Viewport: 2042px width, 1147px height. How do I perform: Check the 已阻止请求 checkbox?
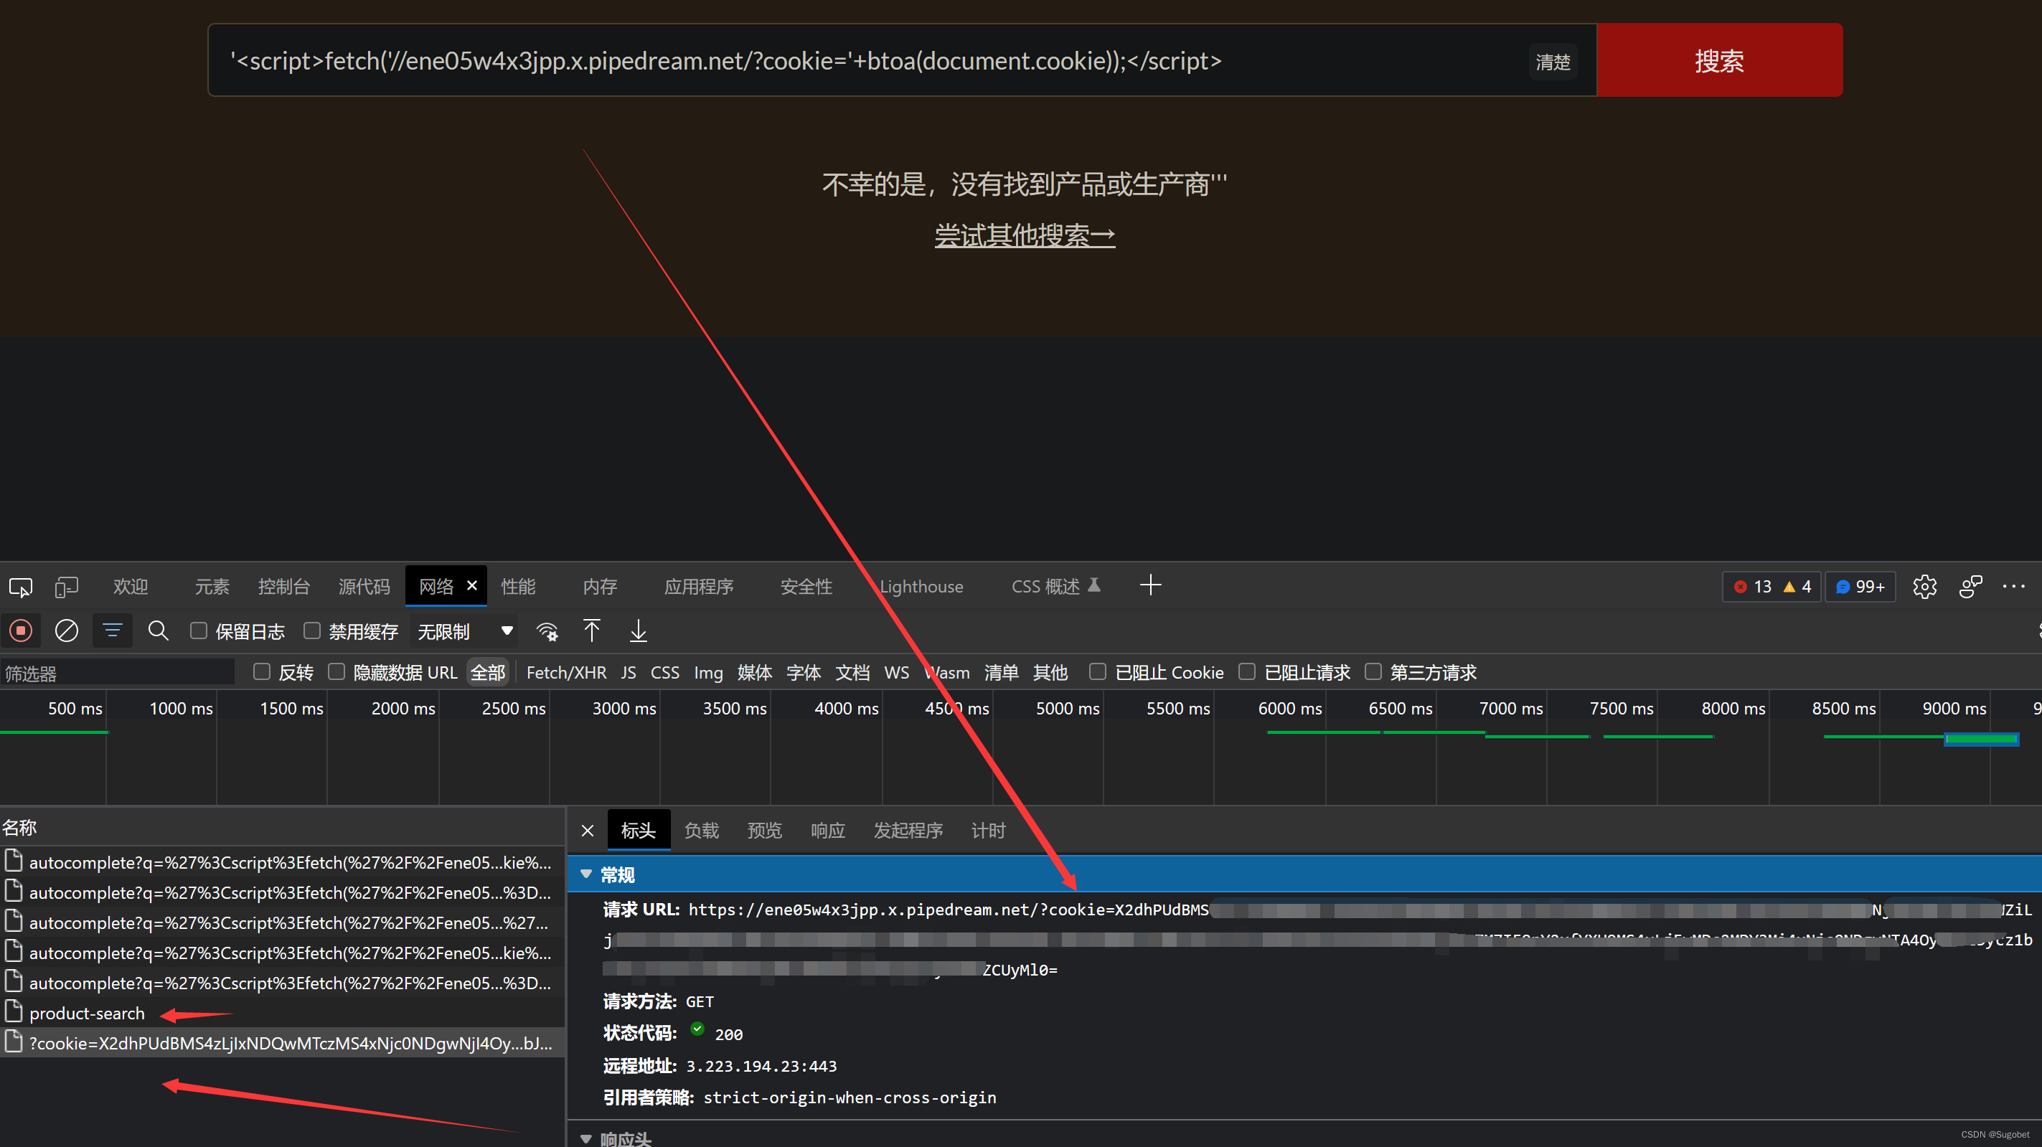1246,671
